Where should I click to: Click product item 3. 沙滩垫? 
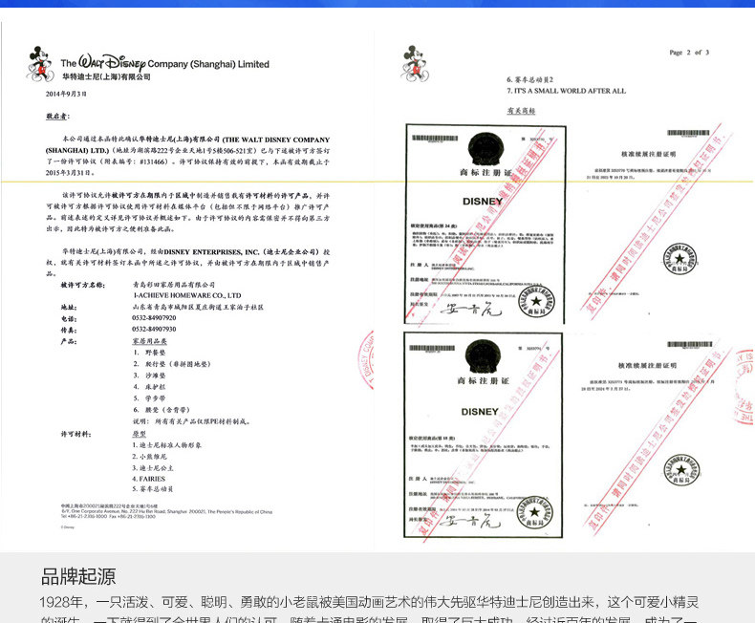(149, 376)
